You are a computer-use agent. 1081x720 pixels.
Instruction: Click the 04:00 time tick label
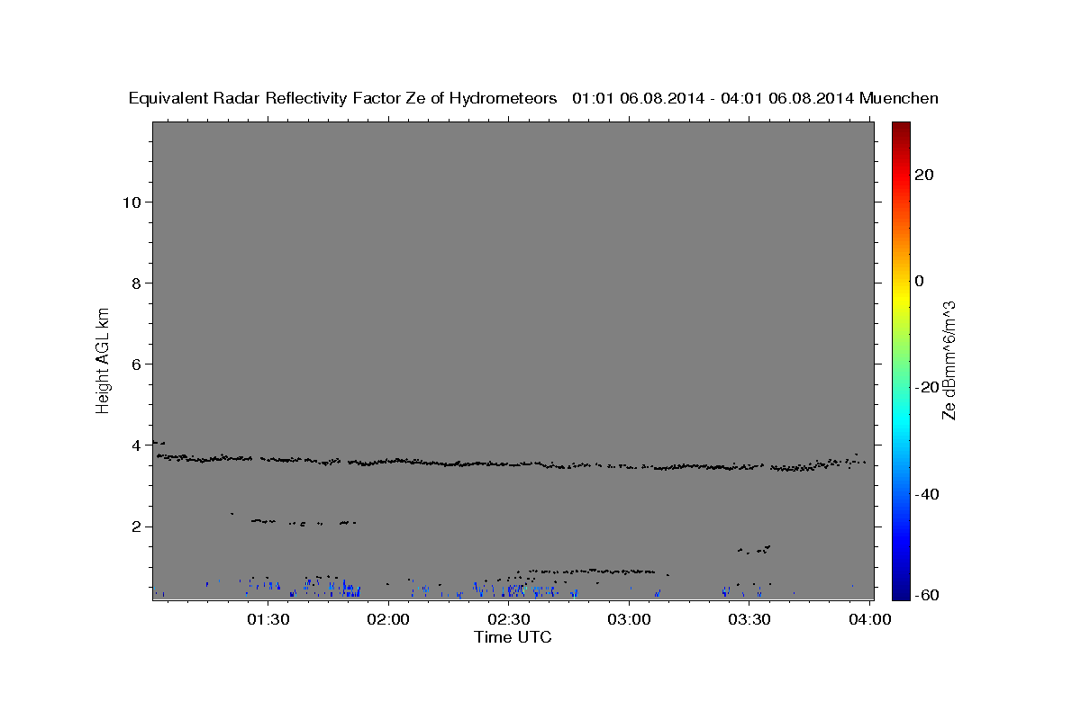(869, 619)
